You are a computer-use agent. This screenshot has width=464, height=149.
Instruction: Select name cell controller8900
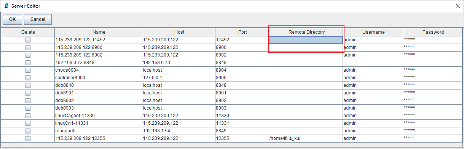tap(99, 78)
